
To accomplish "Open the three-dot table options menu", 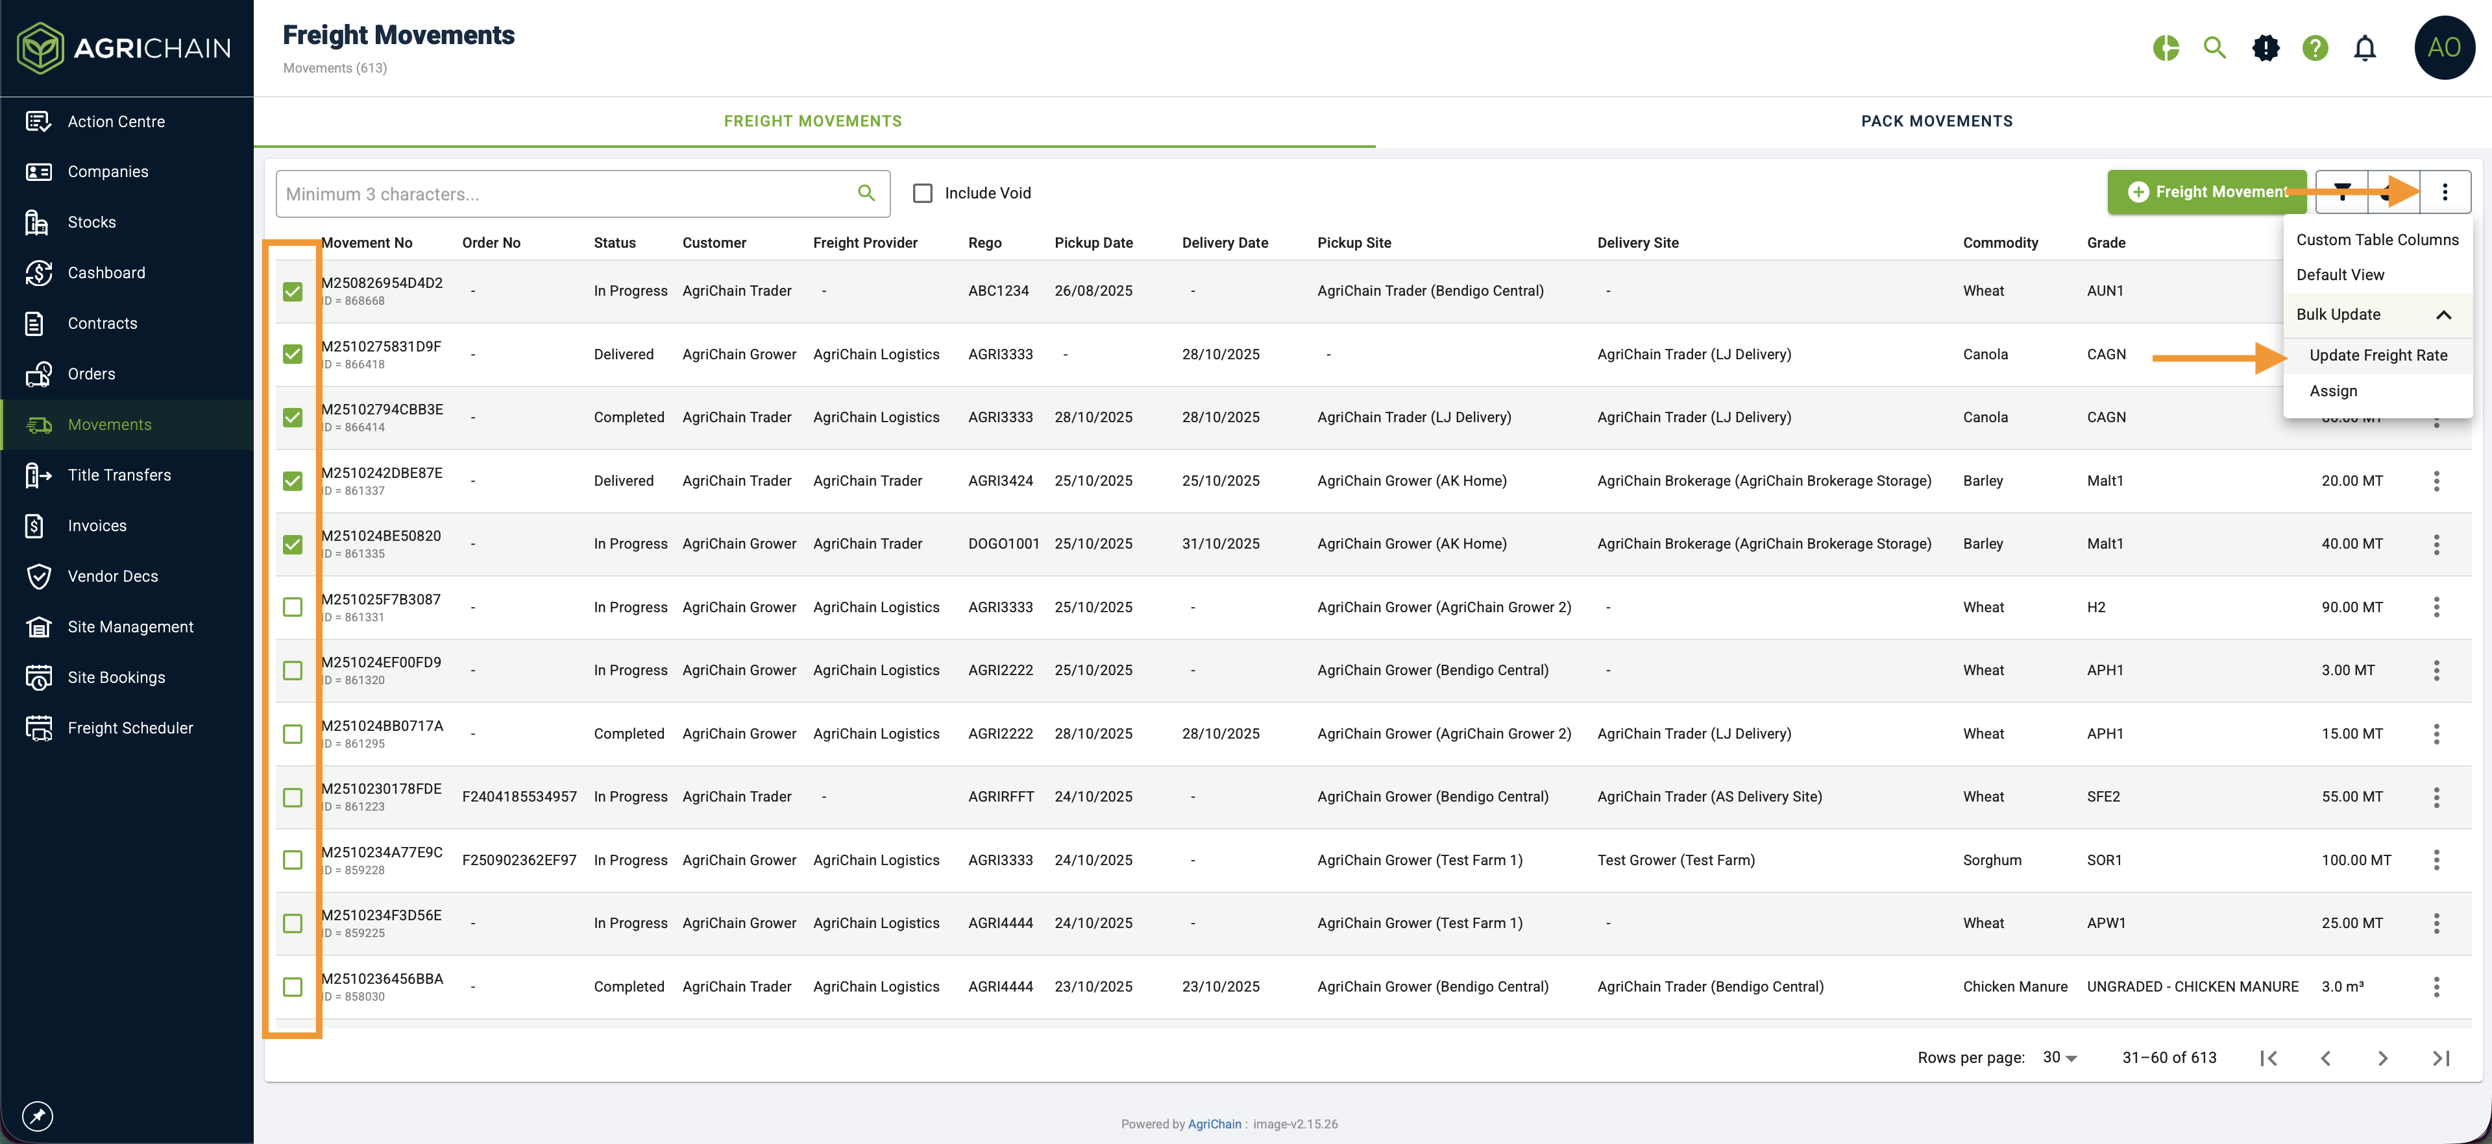I will tap(2445, 191).
